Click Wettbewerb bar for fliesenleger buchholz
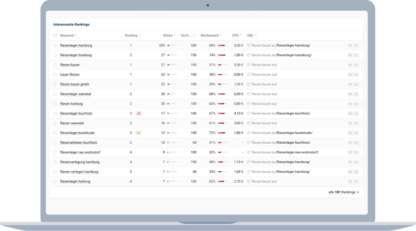The height and width of the screenshot is (231, 416). [222, 114]
